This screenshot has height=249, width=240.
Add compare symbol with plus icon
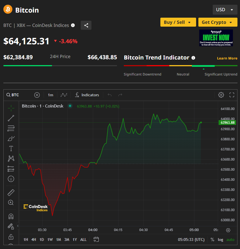coord(37,95)
